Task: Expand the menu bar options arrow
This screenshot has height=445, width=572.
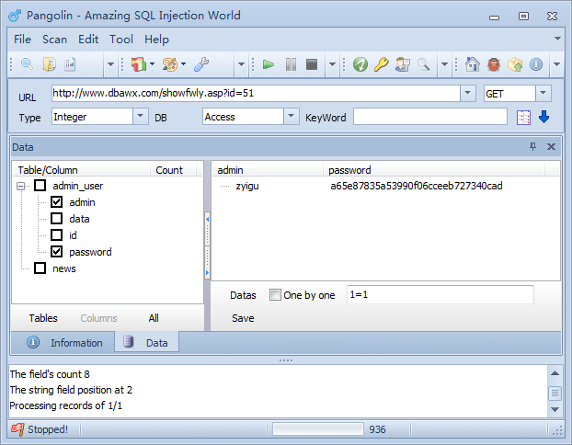Action: coord(557,39)
